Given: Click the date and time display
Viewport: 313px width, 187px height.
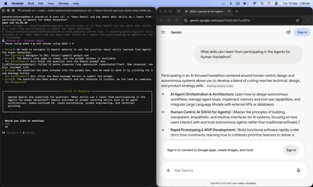Looking at the screenshot, I should [296, 3].
